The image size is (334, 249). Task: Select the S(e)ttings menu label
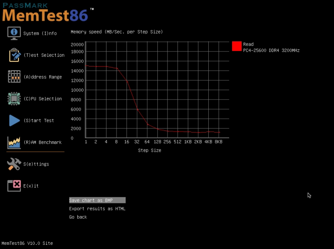(x=36, y=164)
